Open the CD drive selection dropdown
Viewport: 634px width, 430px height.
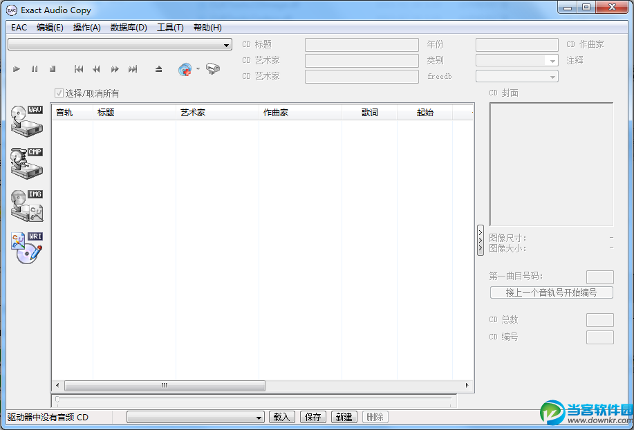[120, 44]
